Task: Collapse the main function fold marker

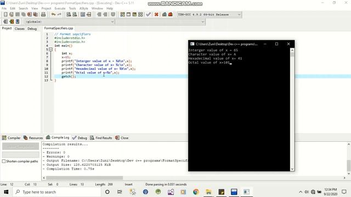Action: click(51, 49)
